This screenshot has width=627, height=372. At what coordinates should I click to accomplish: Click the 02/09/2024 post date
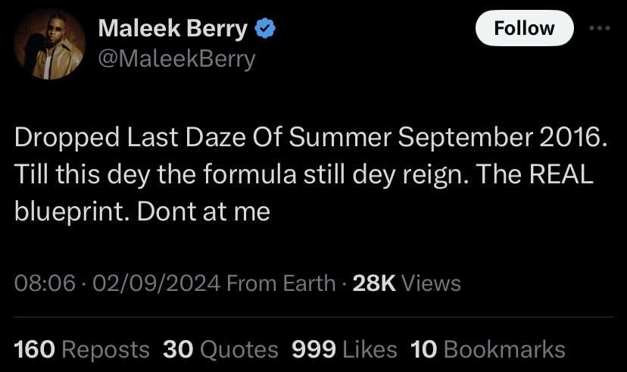pos(154,283)
